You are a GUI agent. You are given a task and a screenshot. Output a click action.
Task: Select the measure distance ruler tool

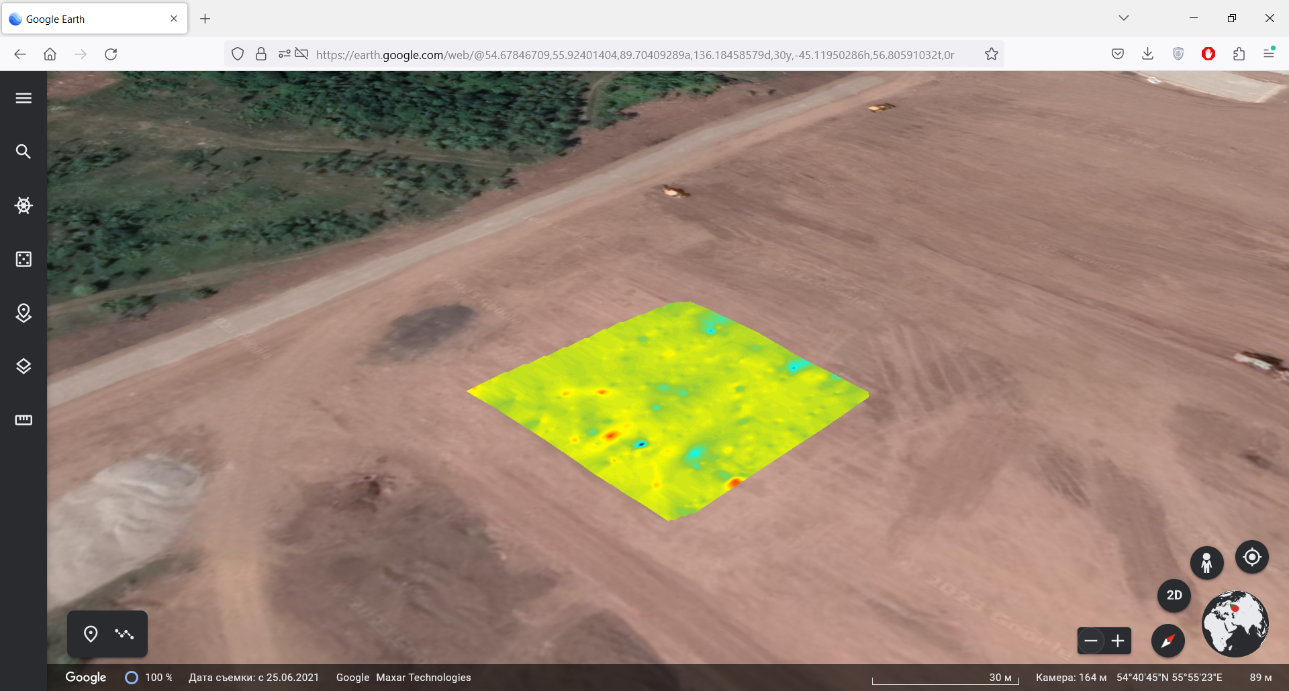[23, 420]
